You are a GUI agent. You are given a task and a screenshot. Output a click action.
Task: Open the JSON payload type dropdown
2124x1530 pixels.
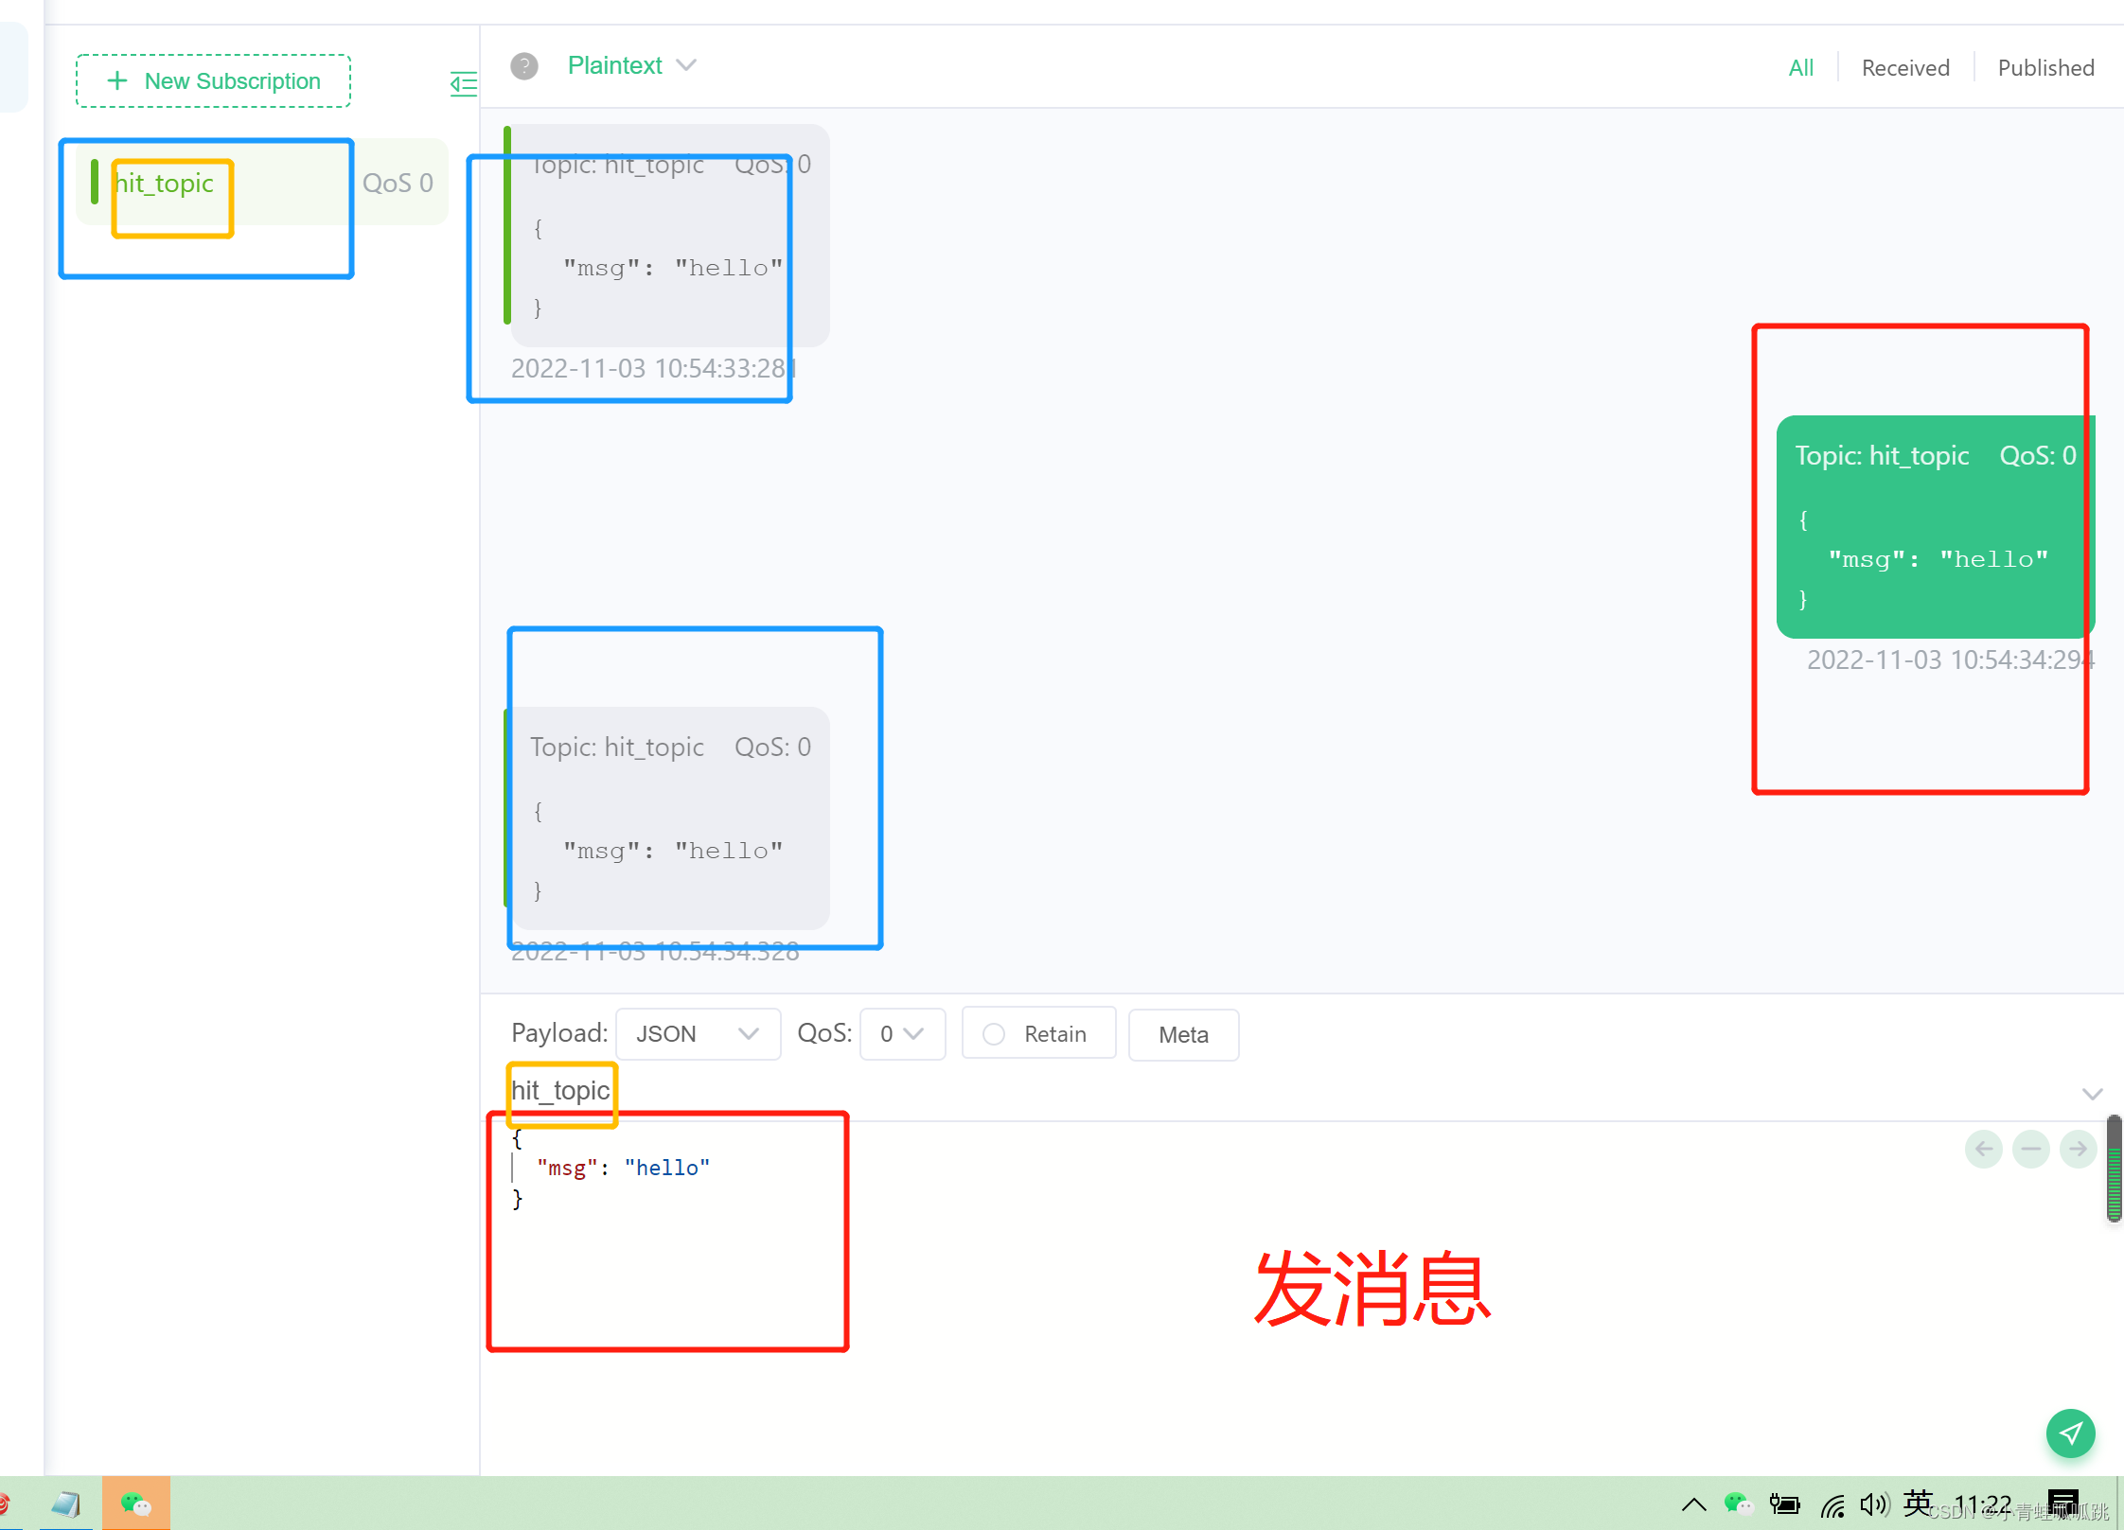click(697, 1034)
